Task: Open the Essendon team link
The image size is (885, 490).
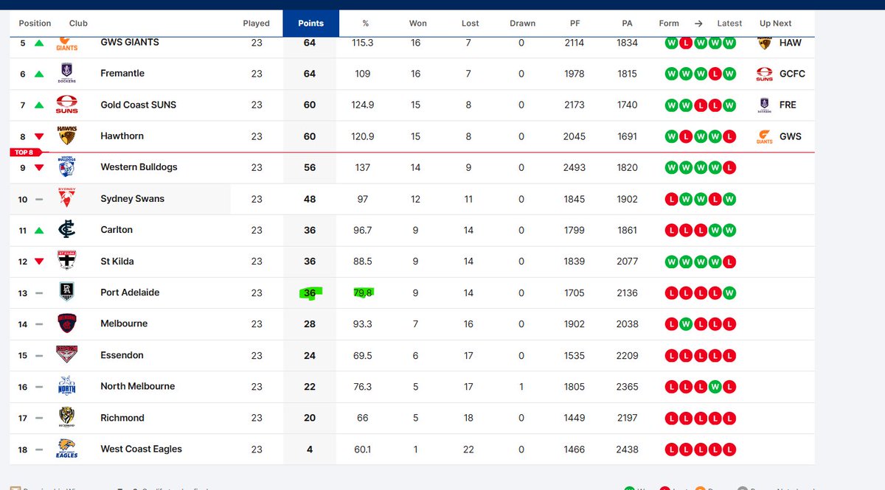Action: coord(122,355)
